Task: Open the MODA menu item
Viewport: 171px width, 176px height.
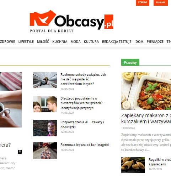Action: 76,42
